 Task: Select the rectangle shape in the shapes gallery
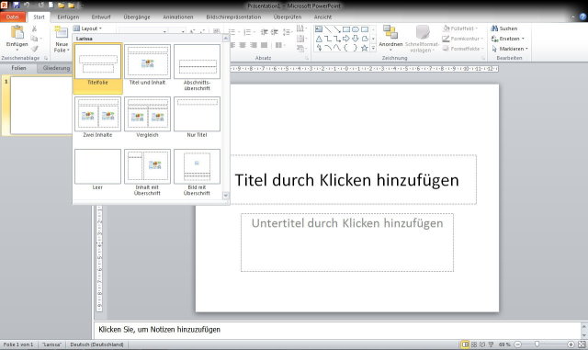[345, 29]
